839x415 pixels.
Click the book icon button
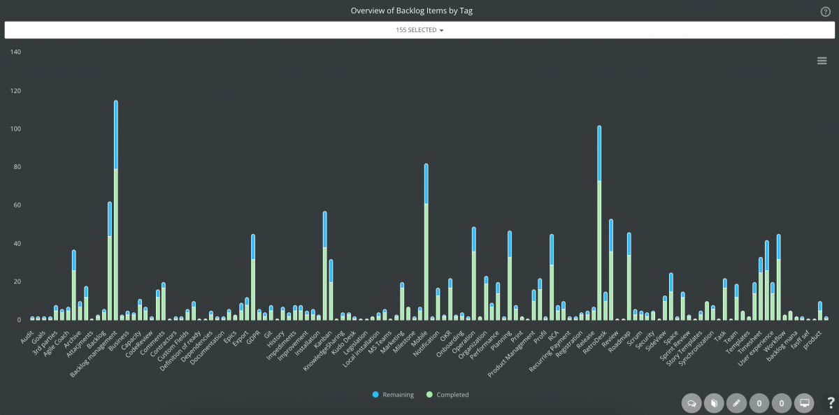pyautogui.click(x=714, y=403)
